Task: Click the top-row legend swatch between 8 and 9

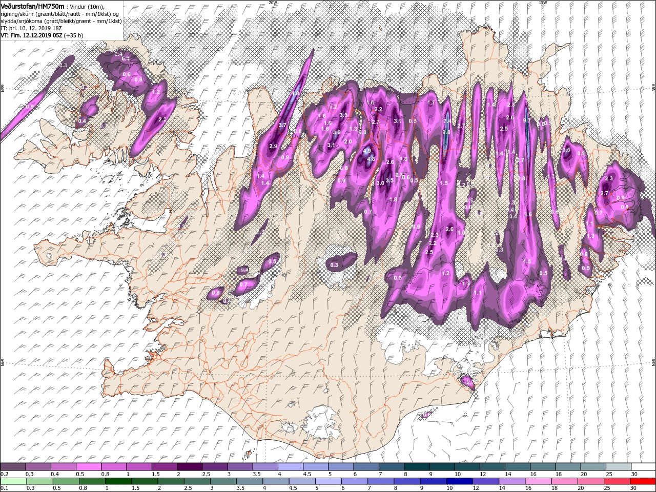Action: click(417, 467)
